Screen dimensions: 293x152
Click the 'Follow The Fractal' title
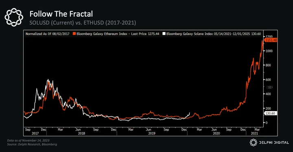[x=61, y=14]
